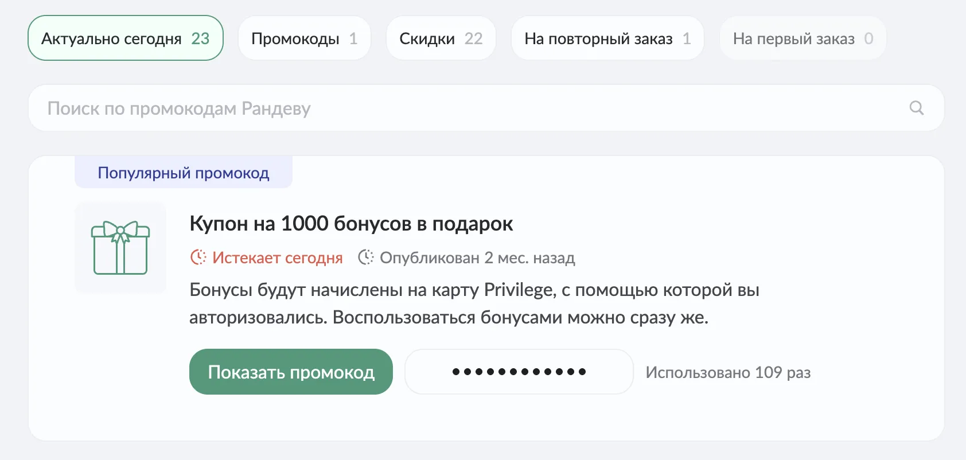Viewport: 966px width, 460px height.
Task: Open the "Скидки" tab
Action: [x=441, y=38]
